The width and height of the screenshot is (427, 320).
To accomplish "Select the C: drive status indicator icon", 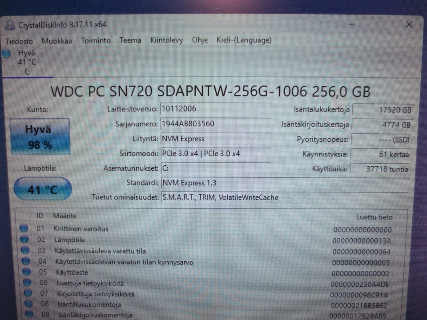I will 6,53.
